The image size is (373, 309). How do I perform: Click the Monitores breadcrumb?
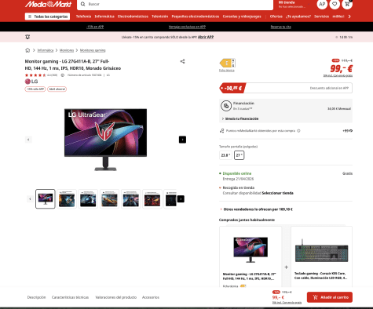pos(67,50)
